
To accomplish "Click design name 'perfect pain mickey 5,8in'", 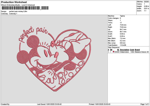I will [18, 11].
